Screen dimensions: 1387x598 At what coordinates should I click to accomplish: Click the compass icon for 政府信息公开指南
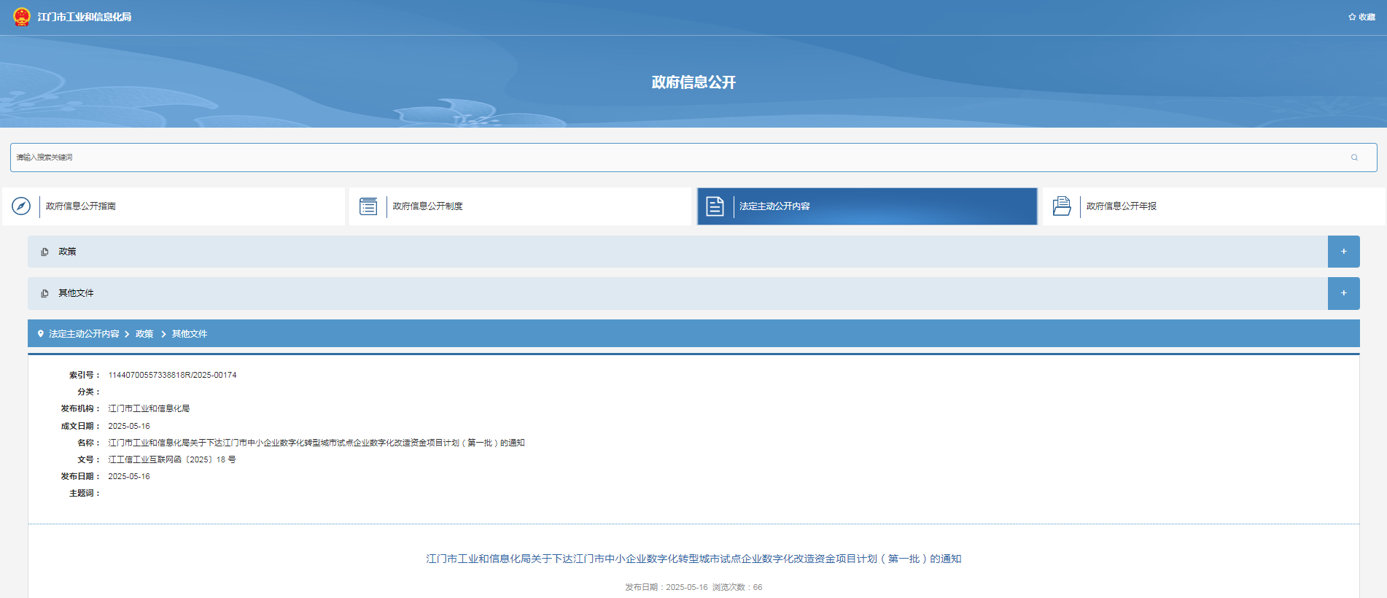(x=21, y=206)
